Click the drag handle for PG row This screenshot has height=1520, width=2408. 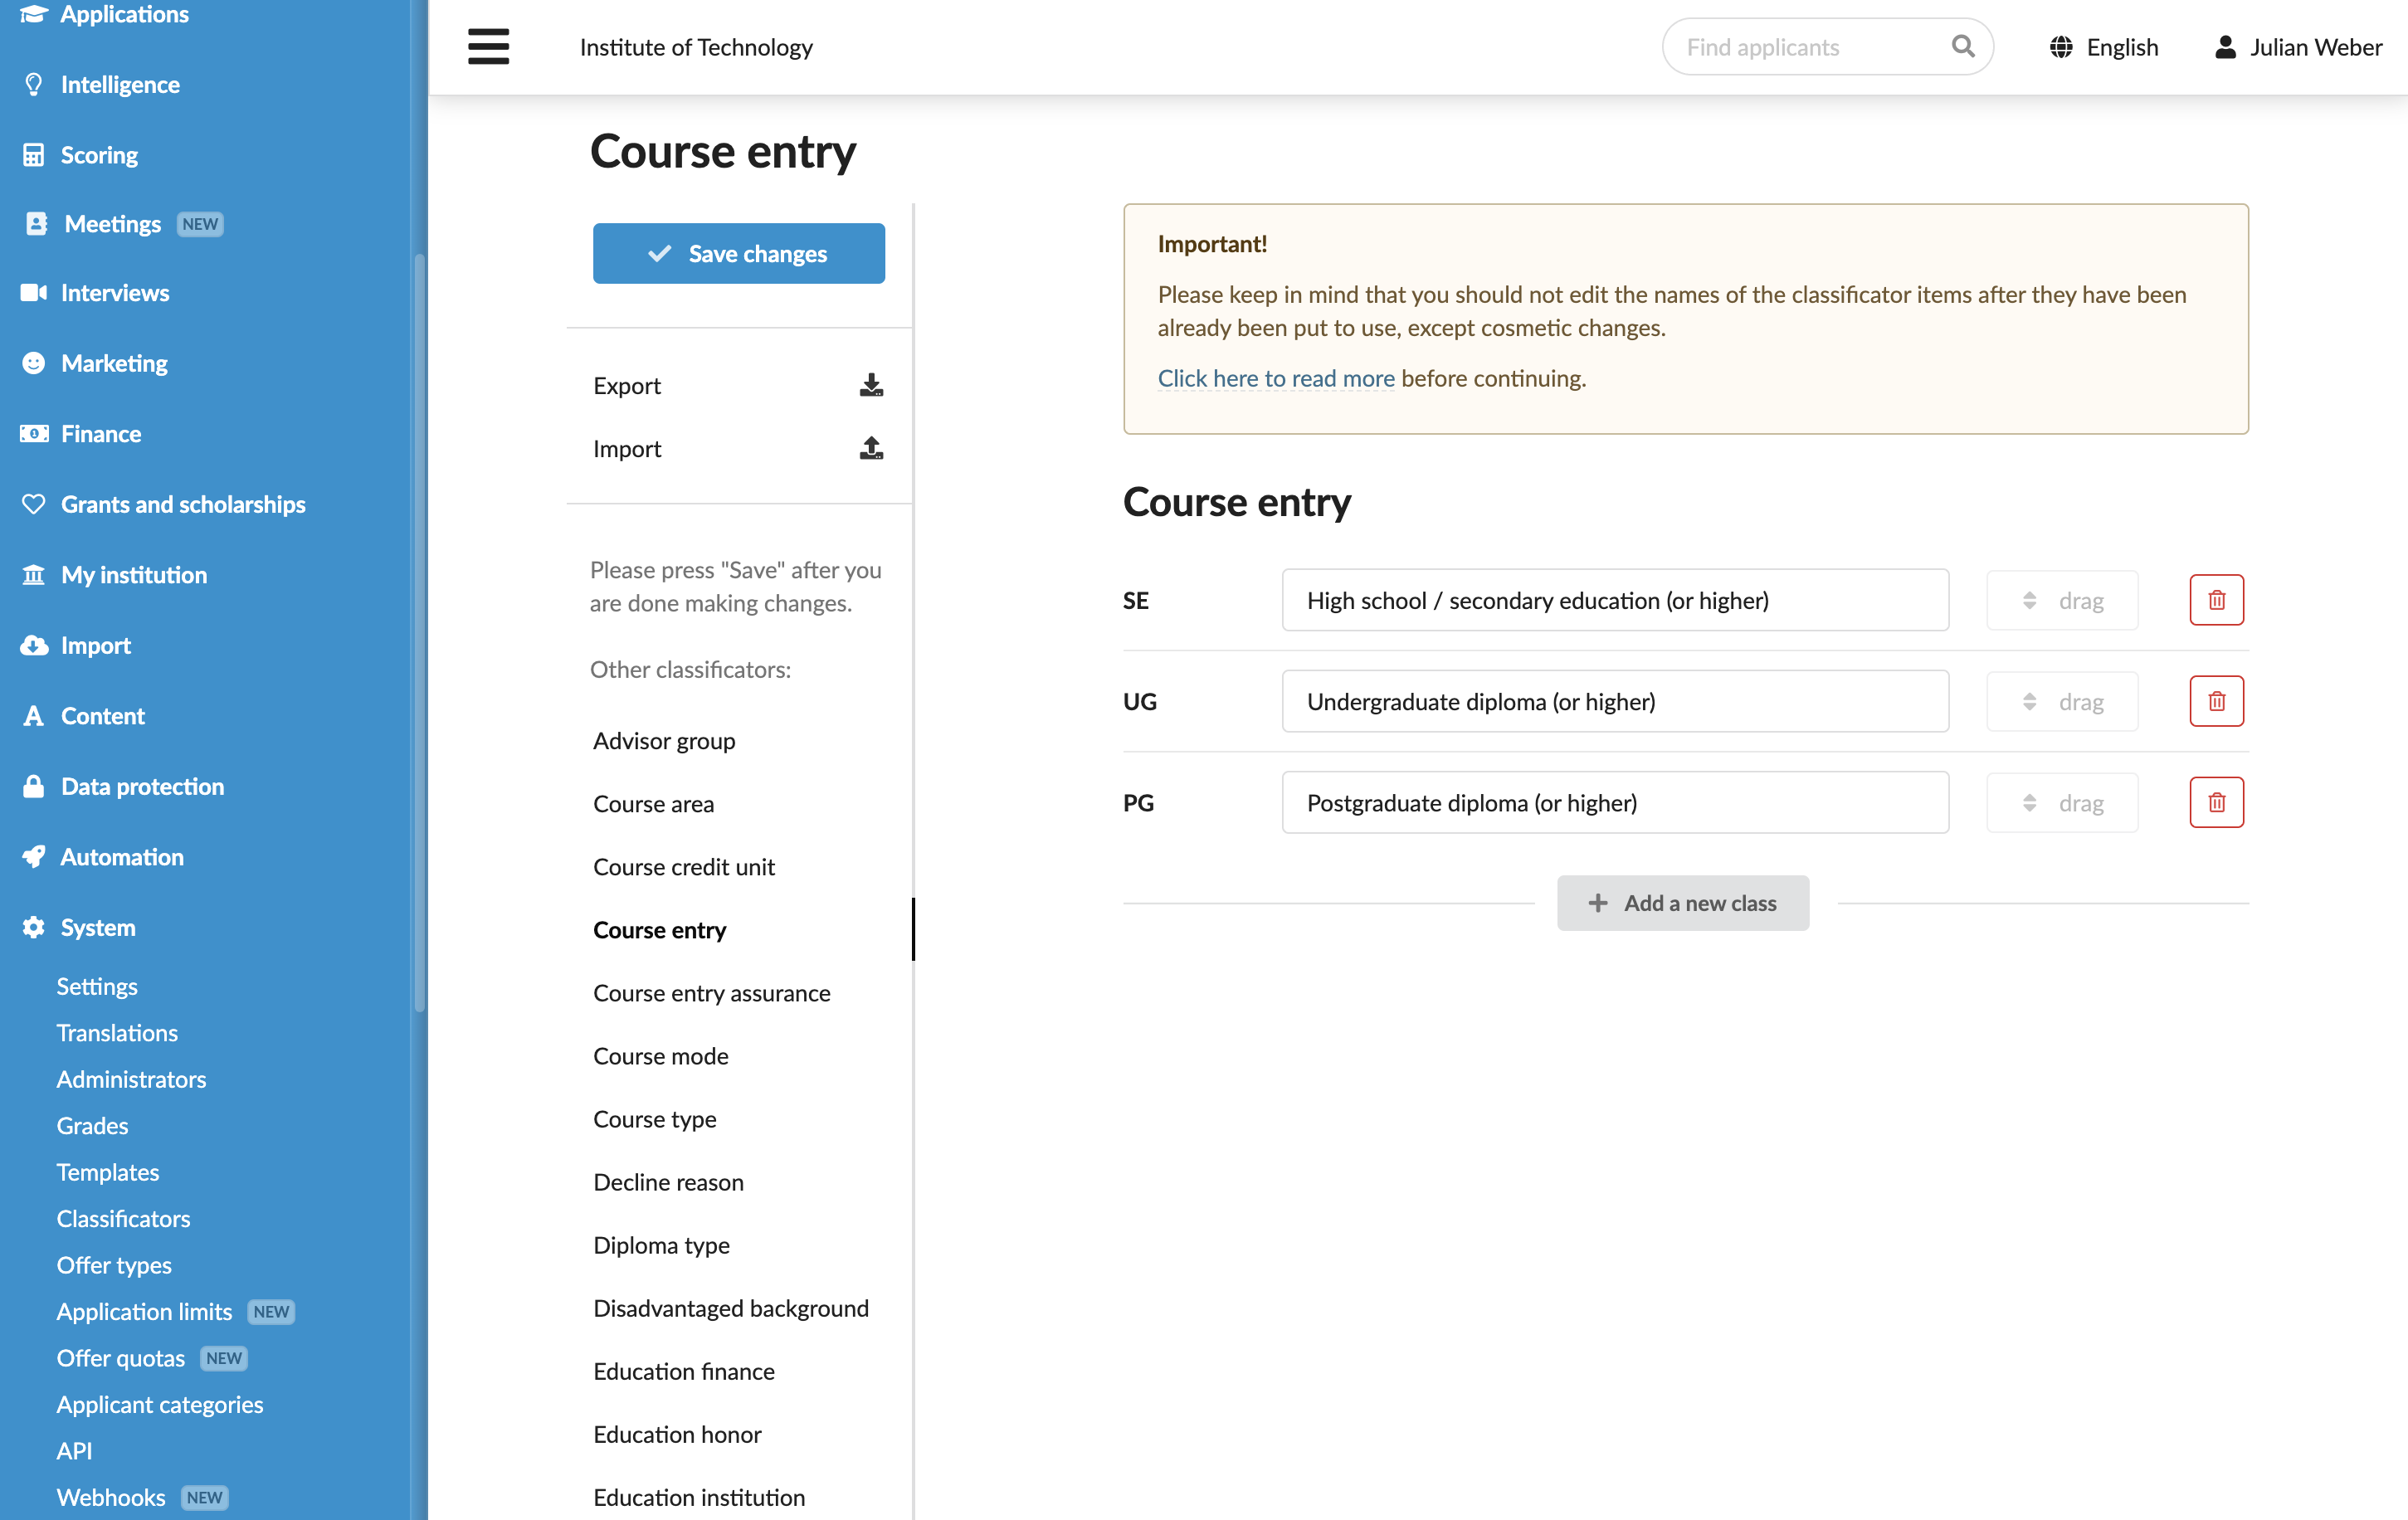coord(2062,802)
